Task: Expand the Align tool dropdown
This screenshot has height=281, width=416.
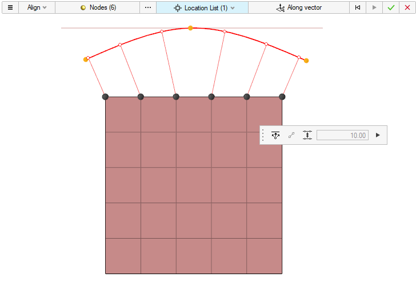Action: coord(37,7)
